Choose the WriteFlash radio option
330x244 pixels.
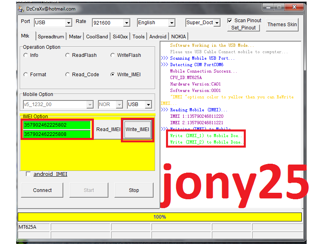click(x=113, y=55)
